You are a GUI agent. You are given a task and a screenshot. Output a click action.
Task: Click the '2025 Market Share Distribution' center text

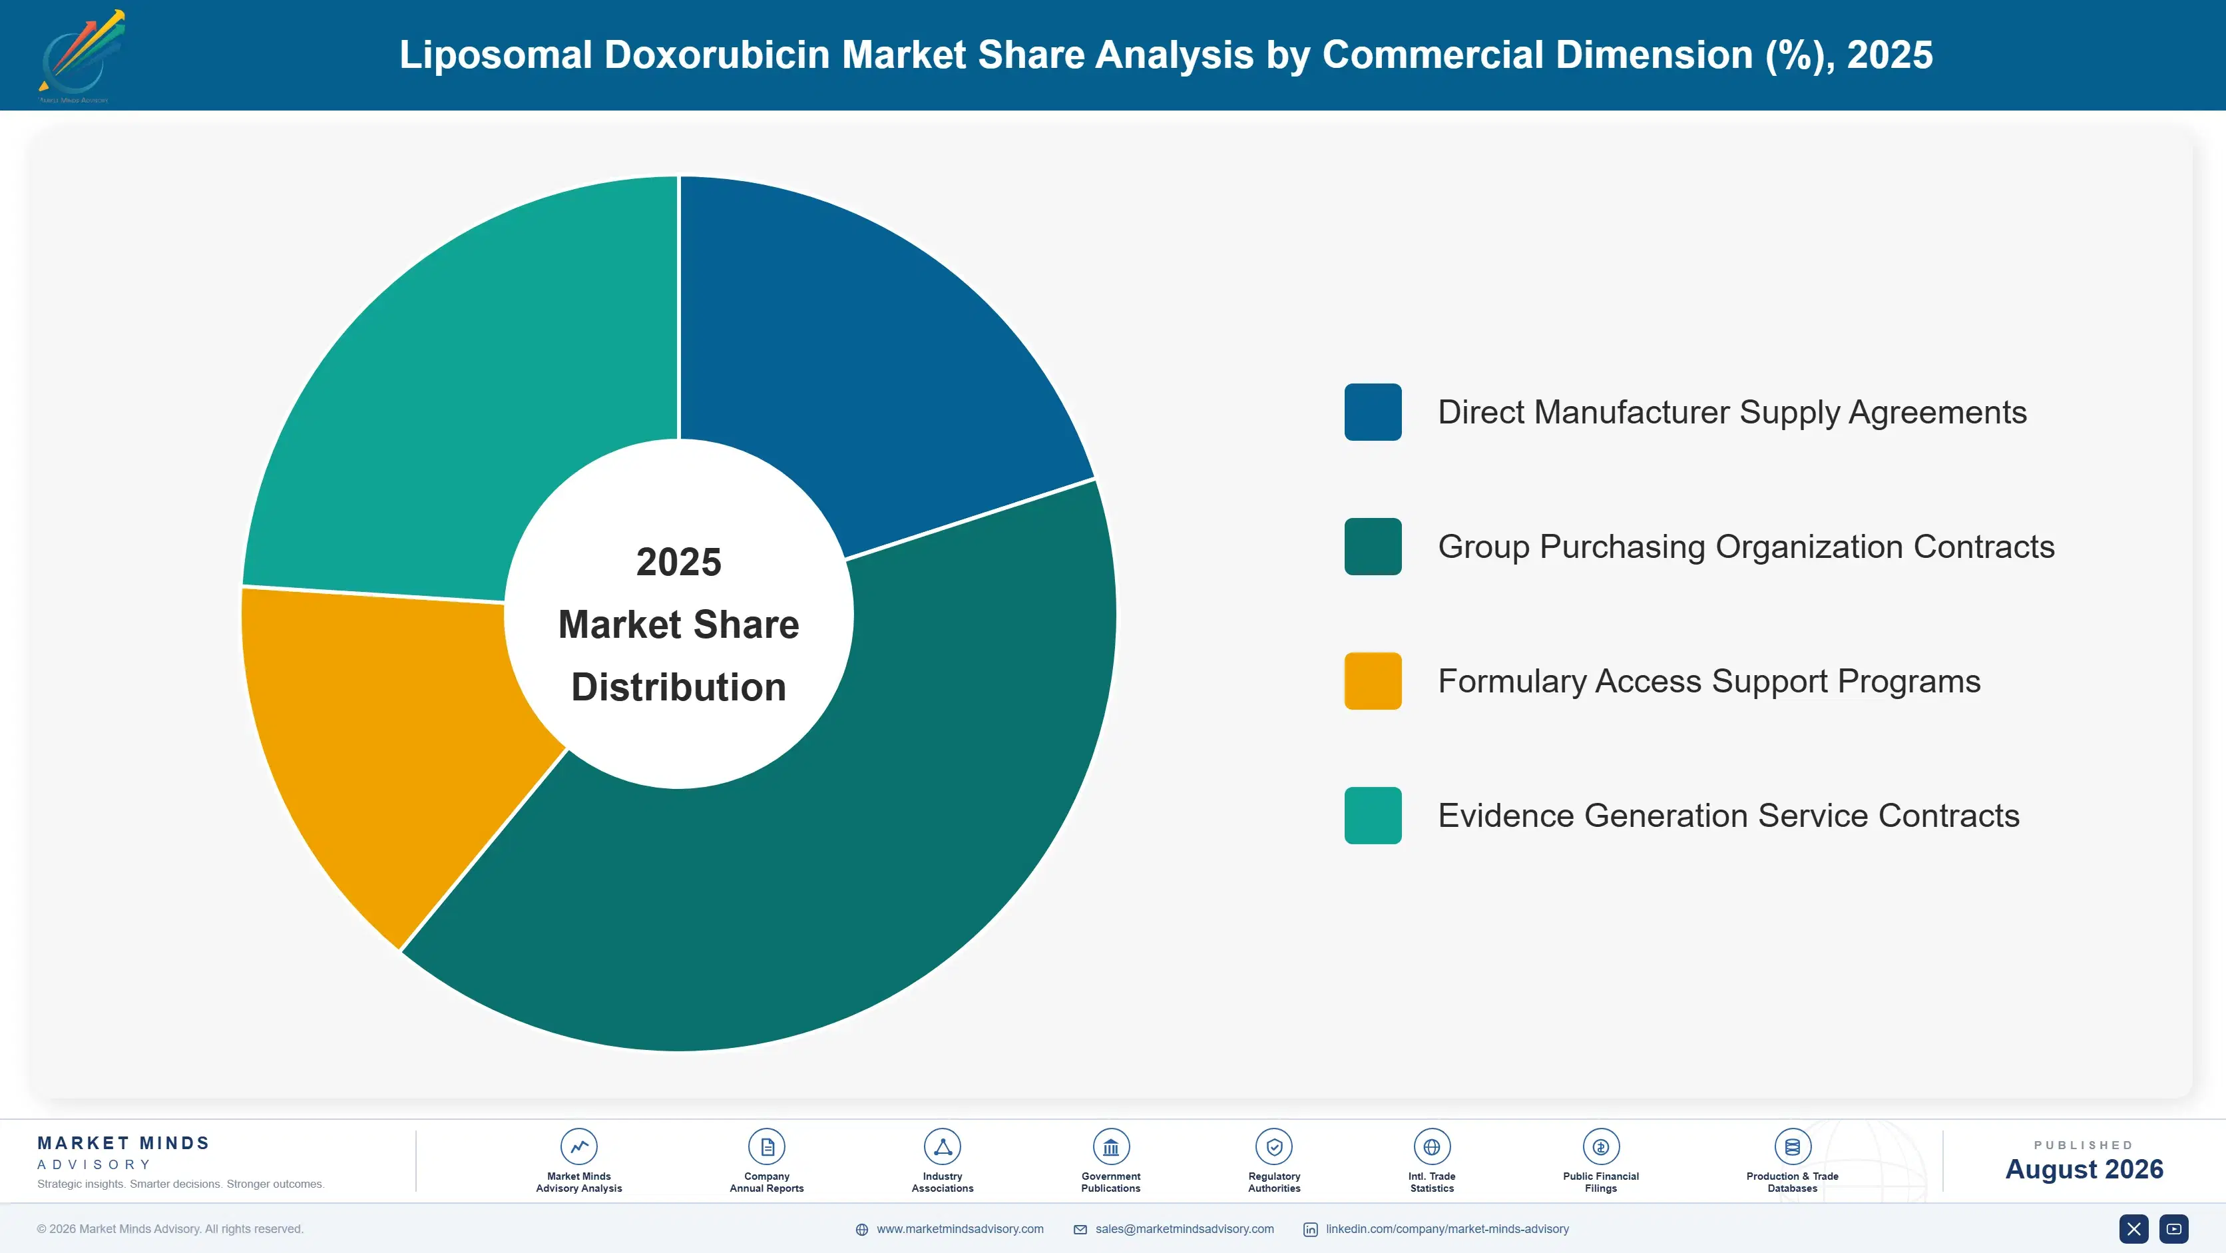(678, 624)
